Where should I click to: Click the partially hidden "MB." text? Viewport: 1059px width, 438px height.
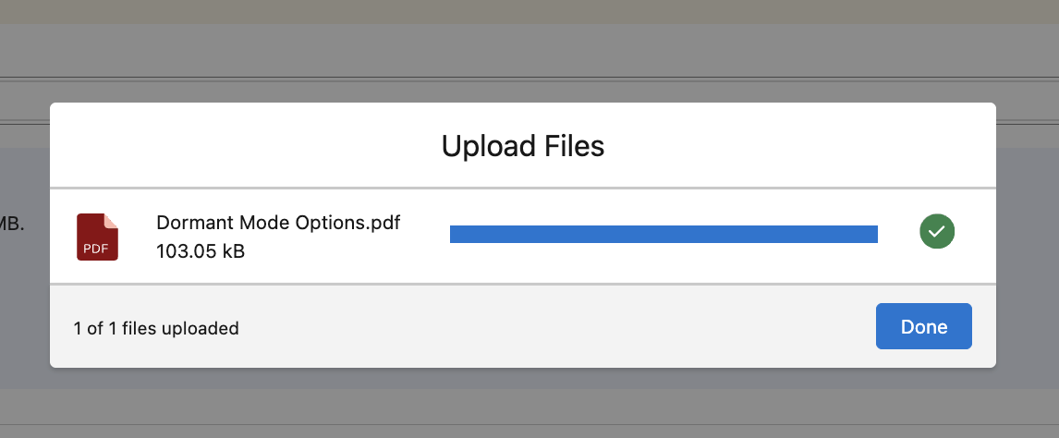(x=11, y=225)
